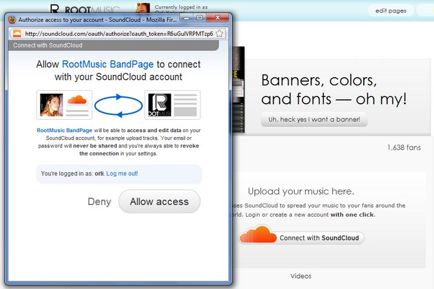Viewport: 434px width, 289px height.
Task: Maximize the SoundCloud authorization window
Action: [200, 18]
